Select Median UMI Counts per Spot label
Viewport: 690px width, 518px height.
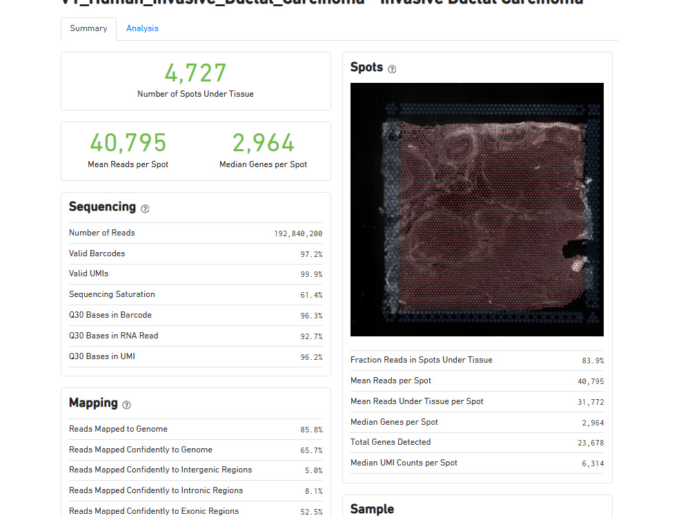[x=404, y=463]
